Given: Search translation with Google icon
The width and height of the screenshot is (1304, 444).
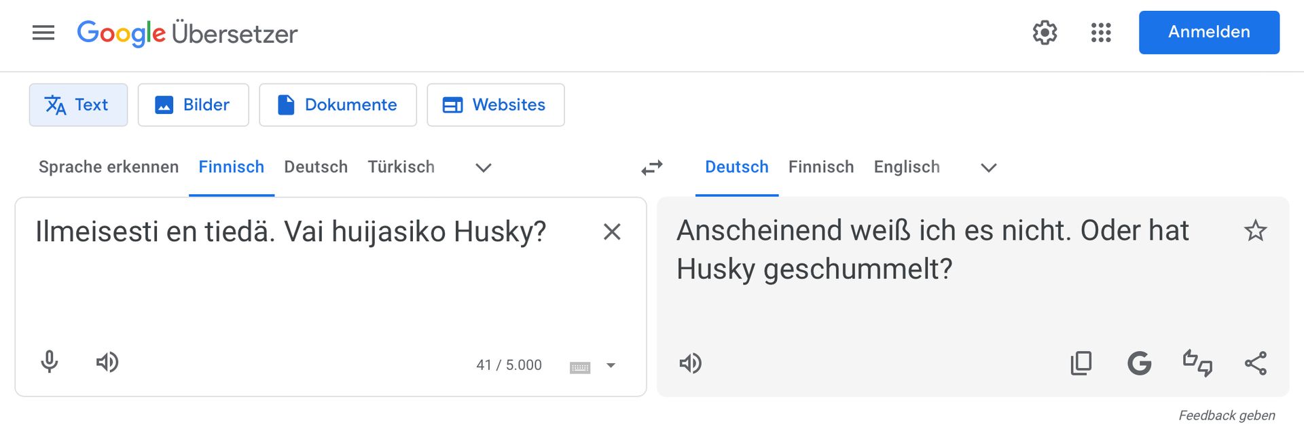Looking at the screenshot, I should (x=1139, y=363).
